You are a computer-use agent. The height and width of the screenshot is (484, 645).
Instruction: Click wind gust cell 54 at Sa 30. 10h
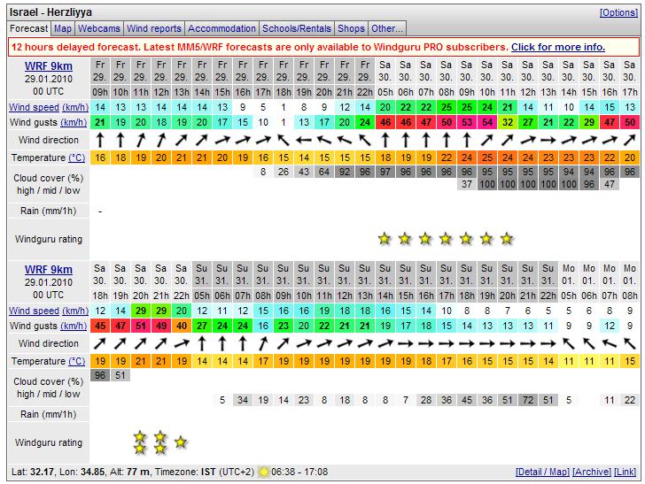point(487,122)
